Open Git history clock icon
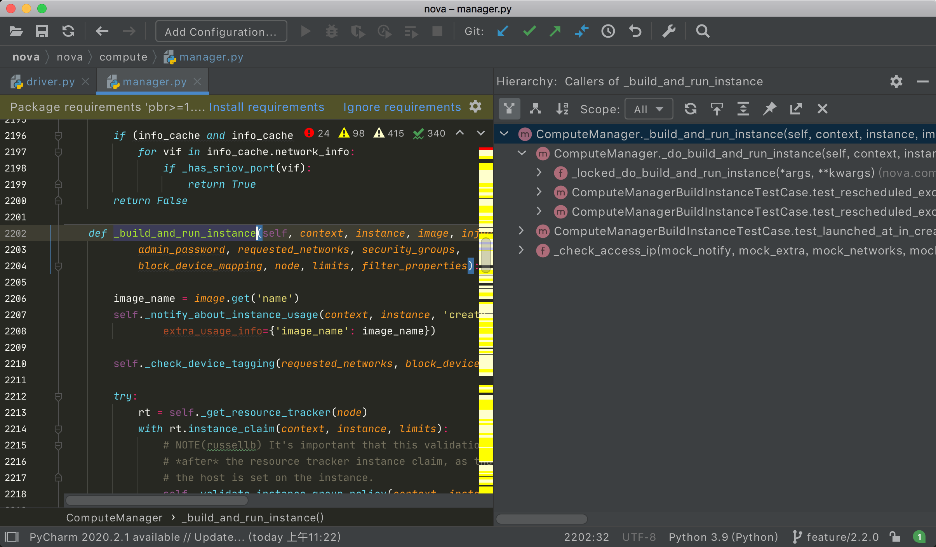This screenshot has width=936, height=547. tap(608, 31)
